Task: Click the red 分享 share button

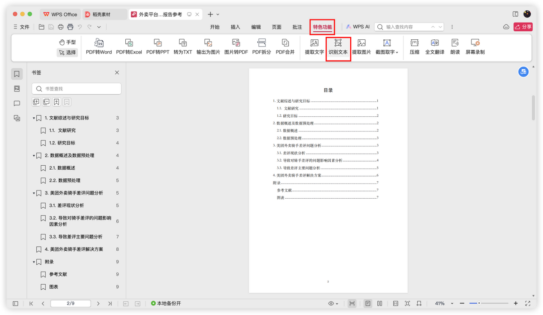Action: pos(523,27)
